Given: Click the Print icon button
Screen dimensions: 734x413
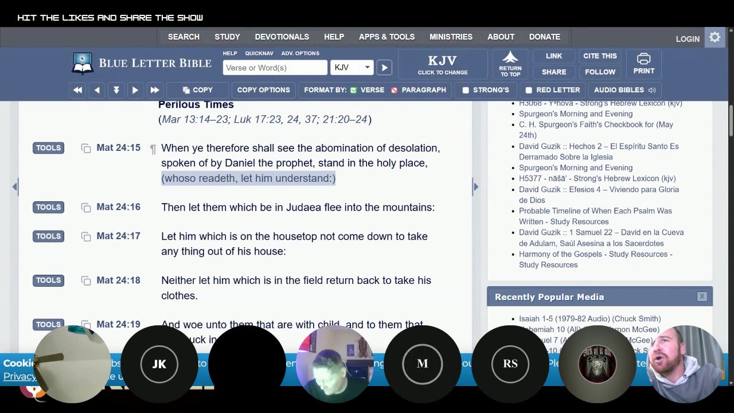Looking at the screenshot, I should point(643,64).
